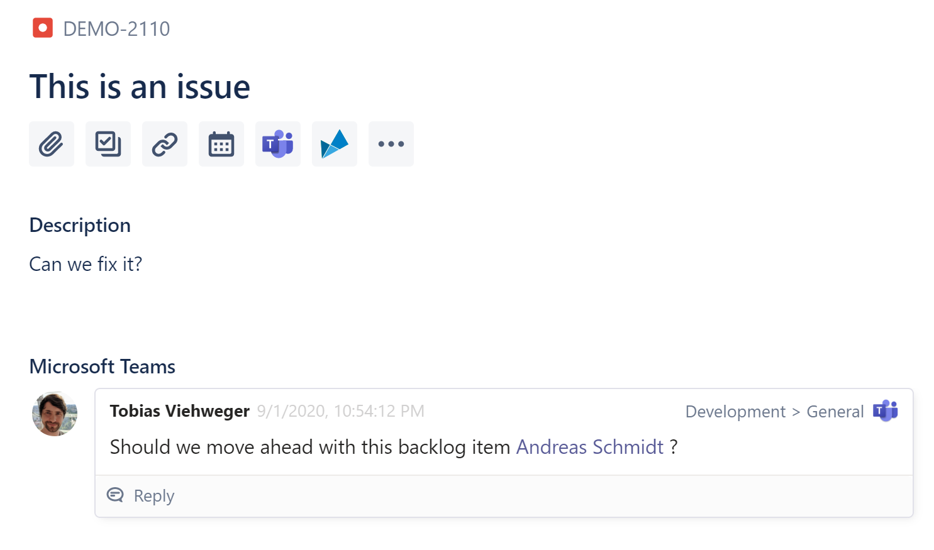Open the DEMO-2110 issue key link

point(116,29)
